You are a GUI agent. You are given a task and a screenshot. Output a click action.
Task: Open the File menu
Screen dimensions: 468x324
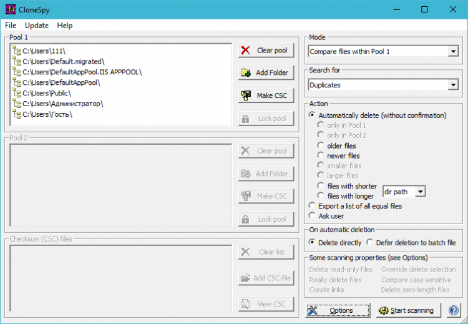pos(11,26)
